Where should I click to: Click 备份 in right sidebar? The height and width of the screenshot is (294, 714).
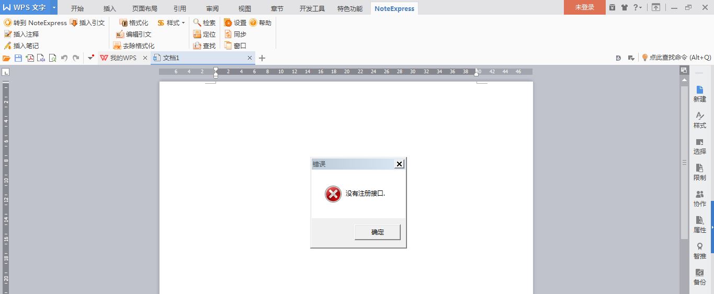click(699, 277)
